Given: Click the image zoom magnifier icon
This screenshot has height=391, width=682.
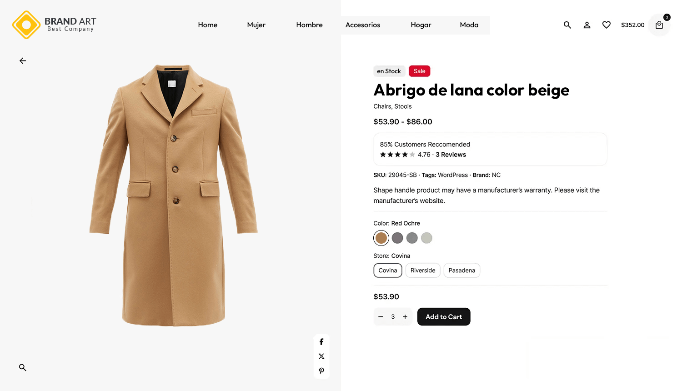Looking at the screenshot, I should click(23, 367).
